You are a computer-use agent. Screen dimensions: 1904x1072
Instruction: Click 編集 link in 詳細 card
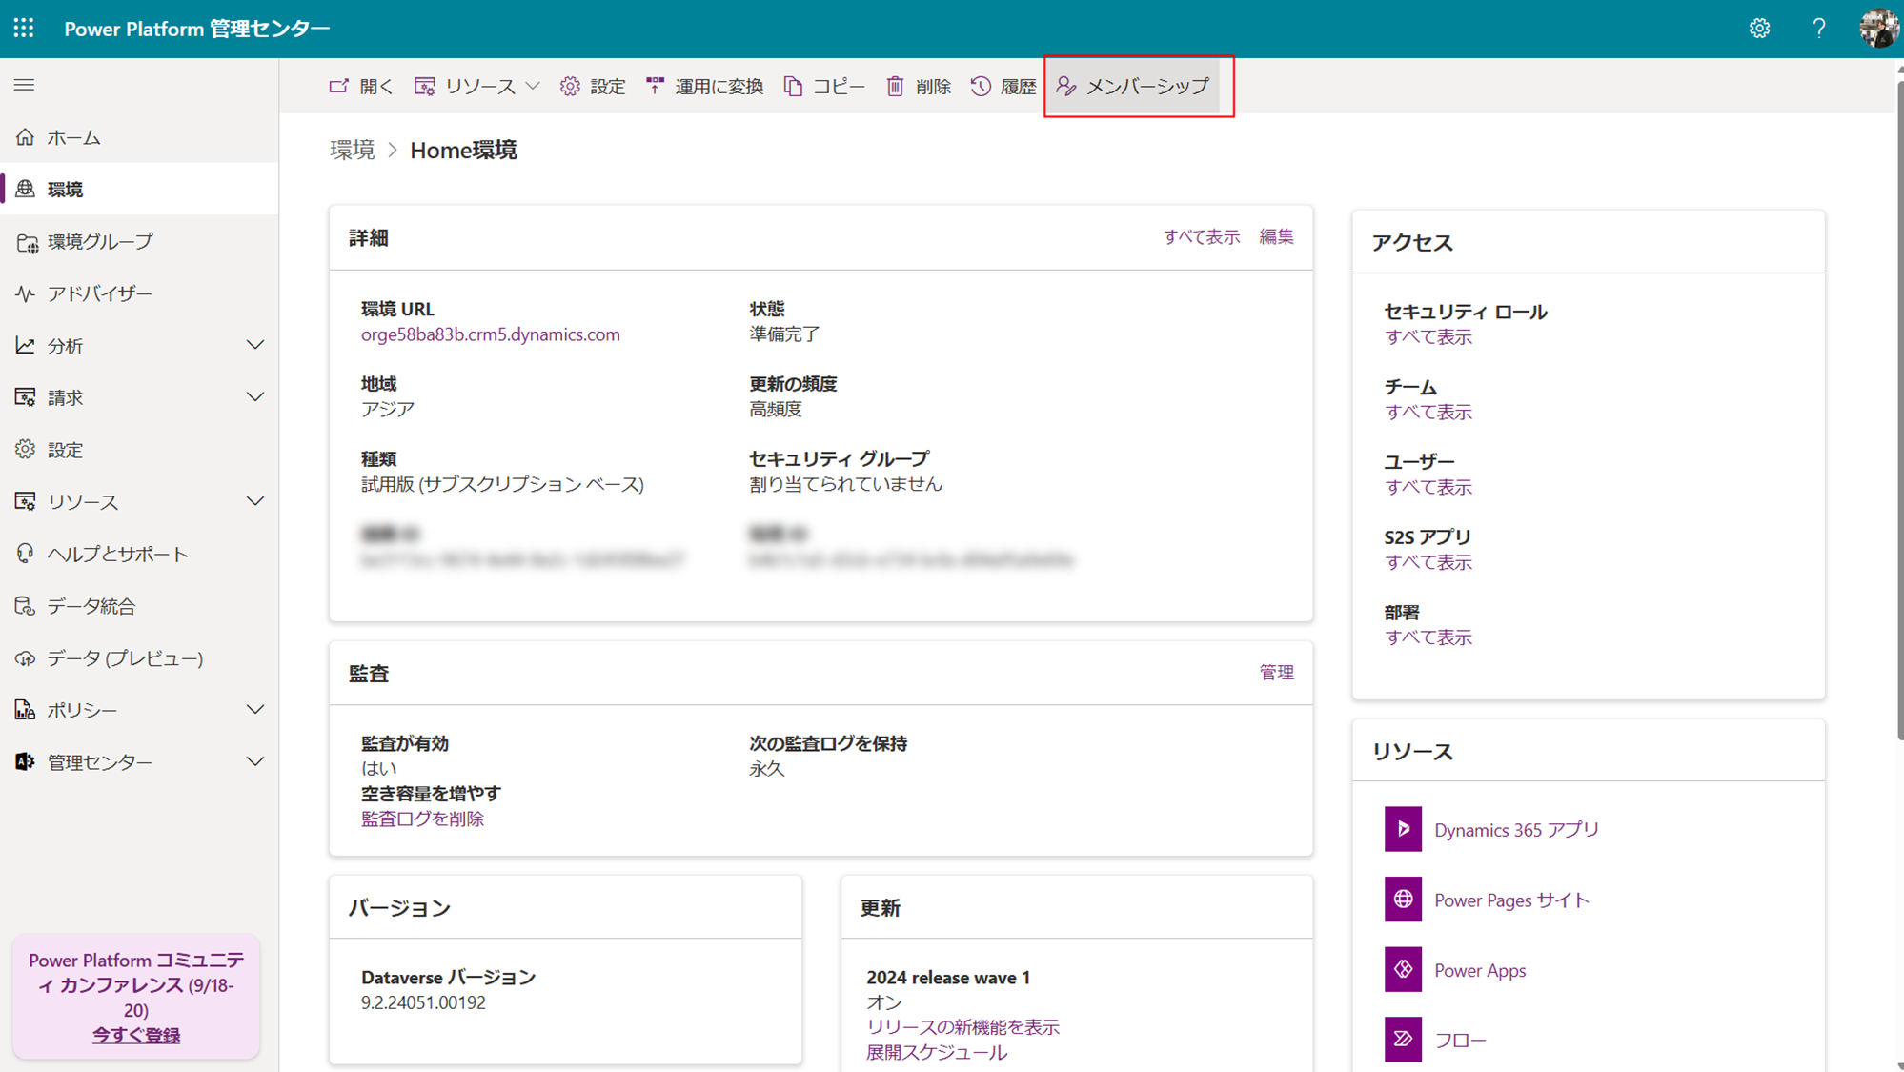pos(1276,237)
